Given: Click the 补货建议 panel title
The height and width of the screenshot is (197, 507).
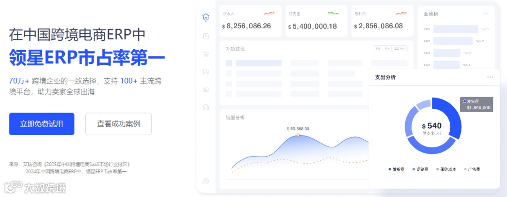Looking at the screenshot, I should (x=235, y=49).
